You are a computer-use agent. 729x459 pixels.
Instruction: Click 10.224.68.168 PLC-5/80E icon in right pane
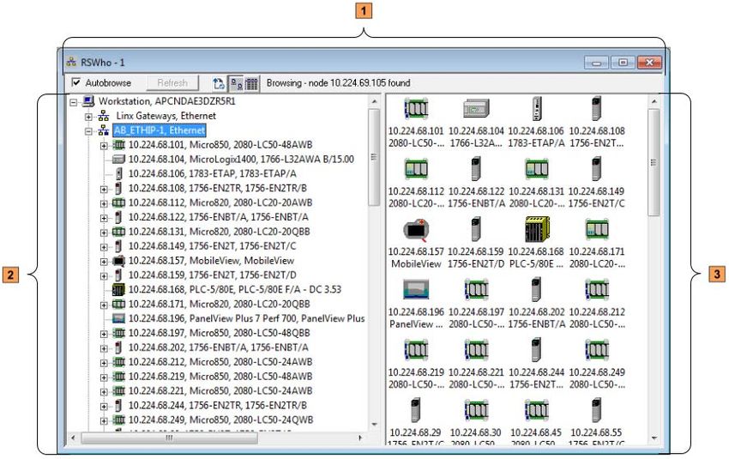(537, 229)
